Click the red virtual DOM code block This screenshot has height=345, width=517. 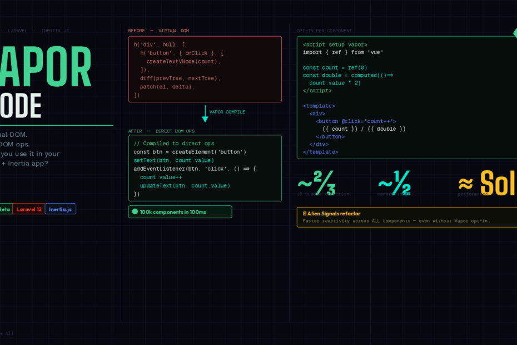click(x=205, y=69)
